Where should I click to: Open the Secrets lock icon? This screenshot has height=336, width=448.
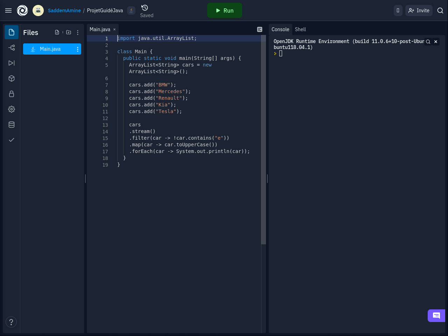click(12, 94)
